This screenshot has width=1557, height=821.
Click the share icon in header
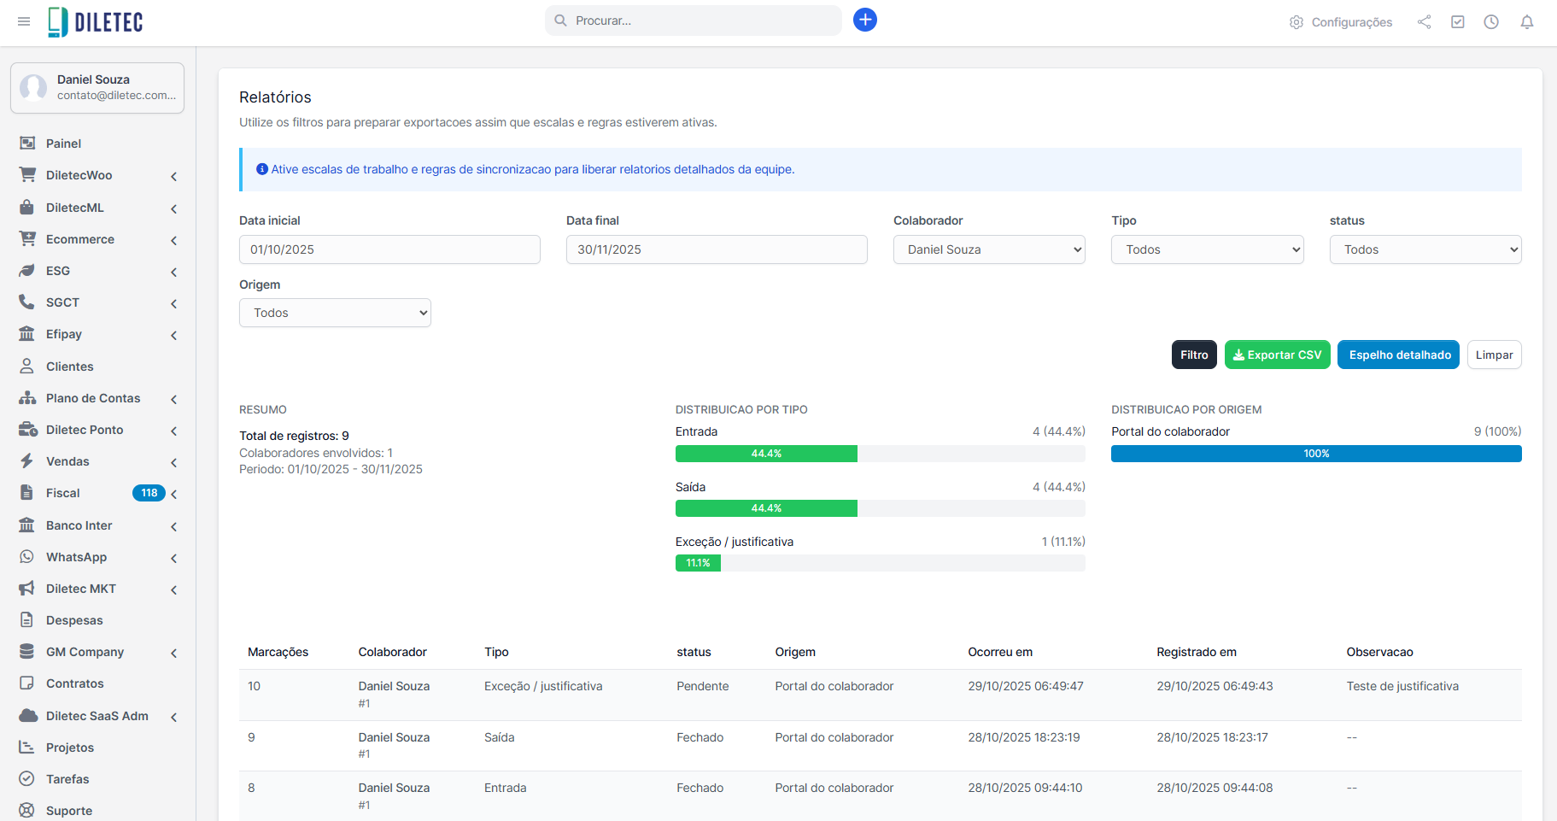(x=1424, y=22)
